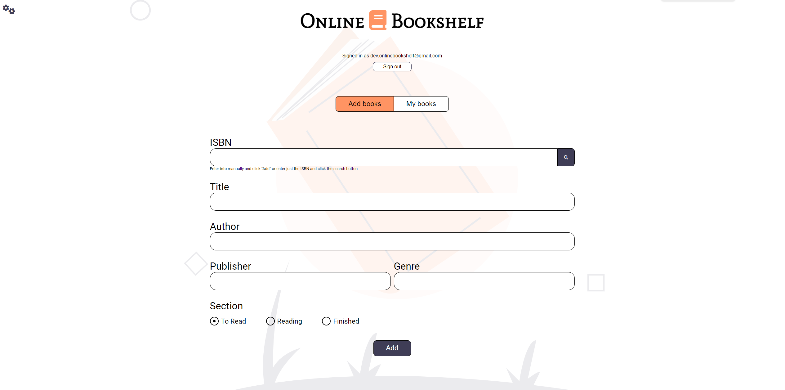Click the Author input field

[392, 241]
